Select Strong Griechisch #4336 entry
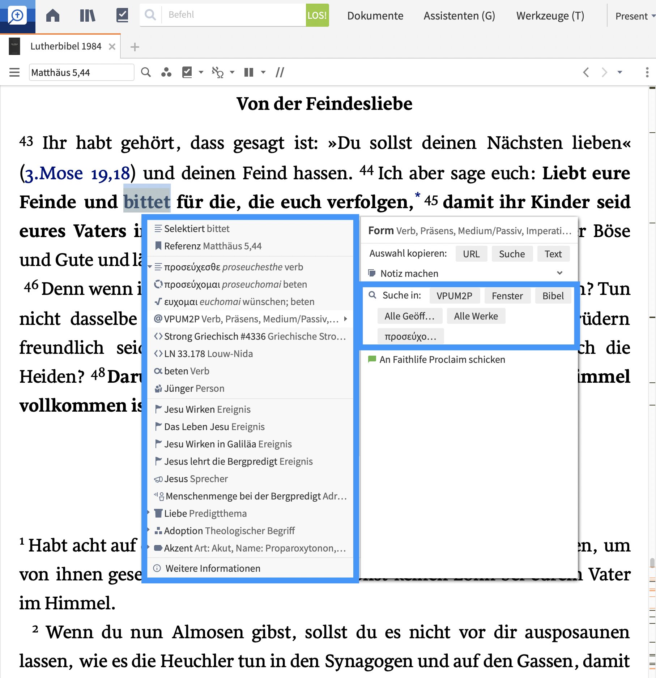The width and height of the screenshot is (656, 678). (x=250, y=336)
